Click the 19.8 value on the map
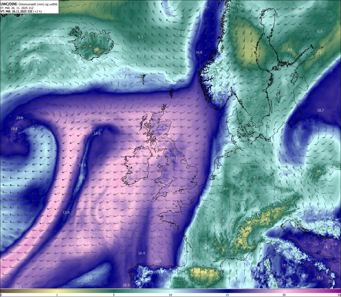 pyautogui.click(x=14, y=129)
